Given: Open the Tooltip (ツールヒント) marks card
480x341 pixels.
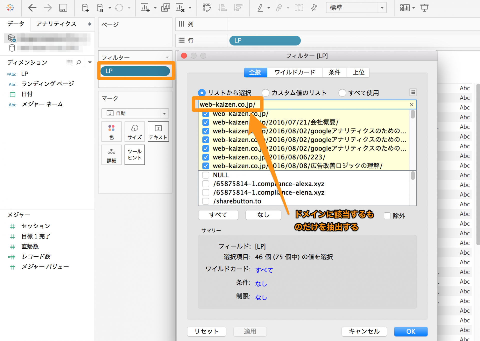Looking at the screenshot, I should coord(134,155).
